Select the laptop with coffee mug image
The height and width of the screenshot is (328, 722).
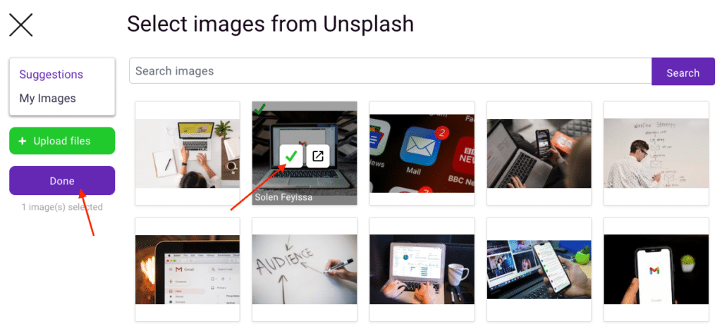pos(422,270)
